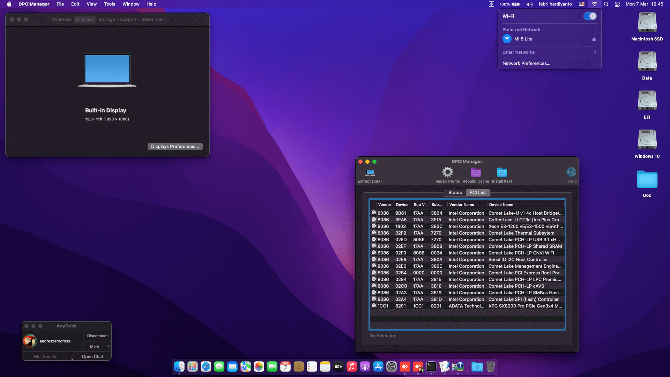Open the Window menu

click(x=131, y=4)
